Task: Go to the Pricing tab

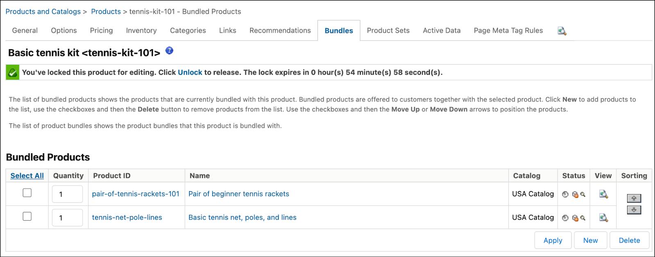Action: coord(101,30)
